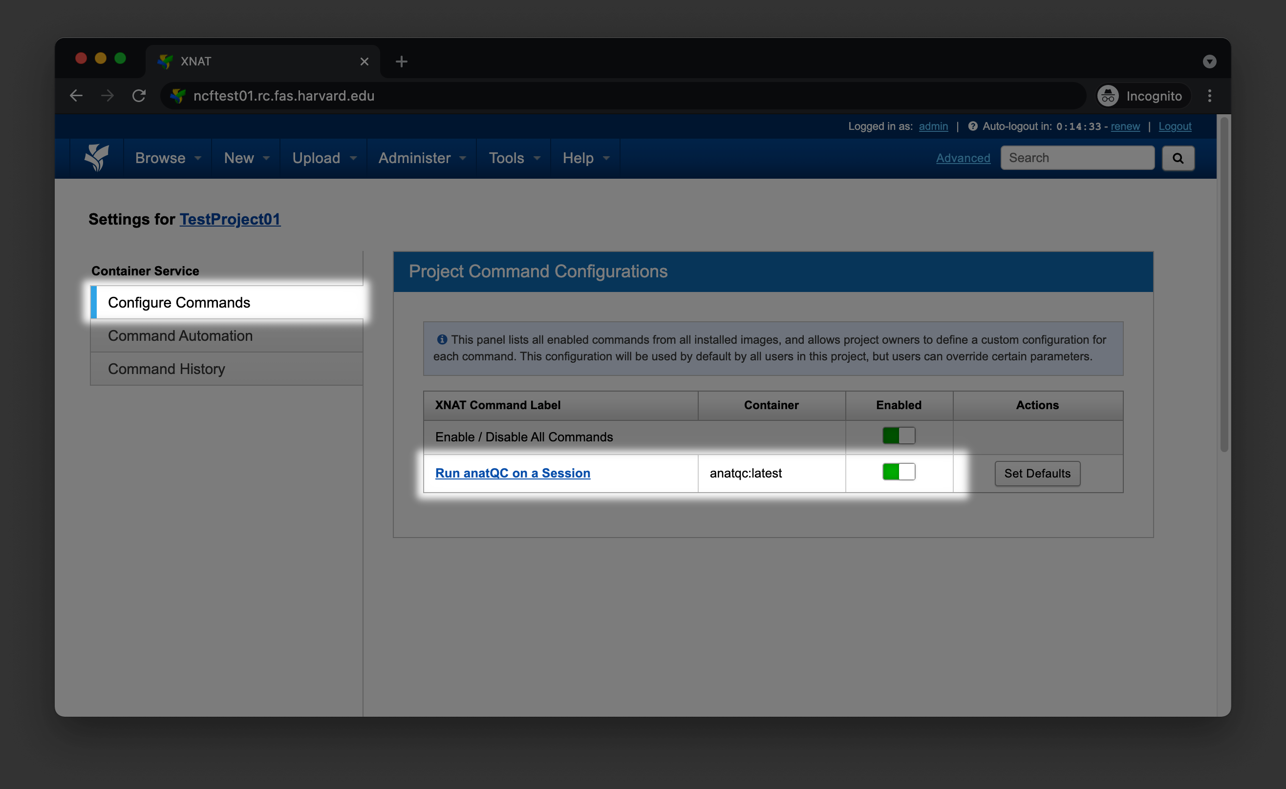The width and height of the screenshot is (1286, 789).
Task: Click the auto-logout countdown timer
Action: click(x=1078, y=126)
